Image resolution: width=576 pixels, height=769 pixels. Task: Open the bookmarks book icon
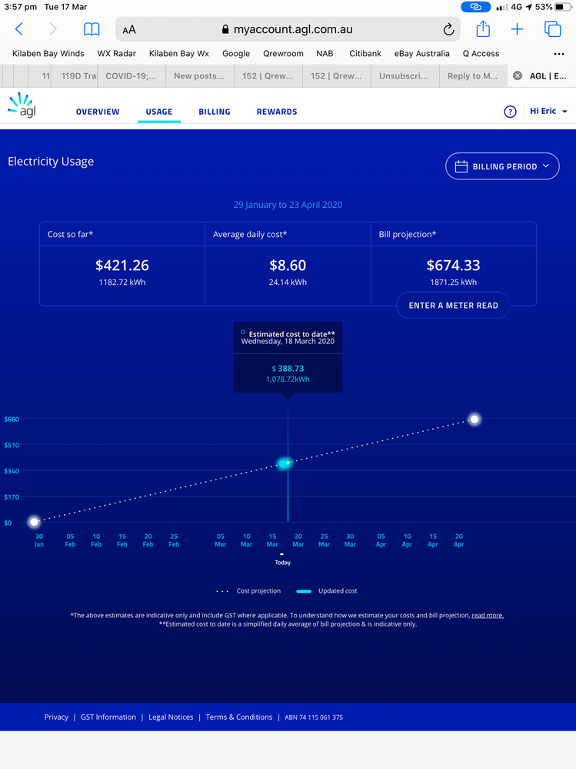(92, 29)
